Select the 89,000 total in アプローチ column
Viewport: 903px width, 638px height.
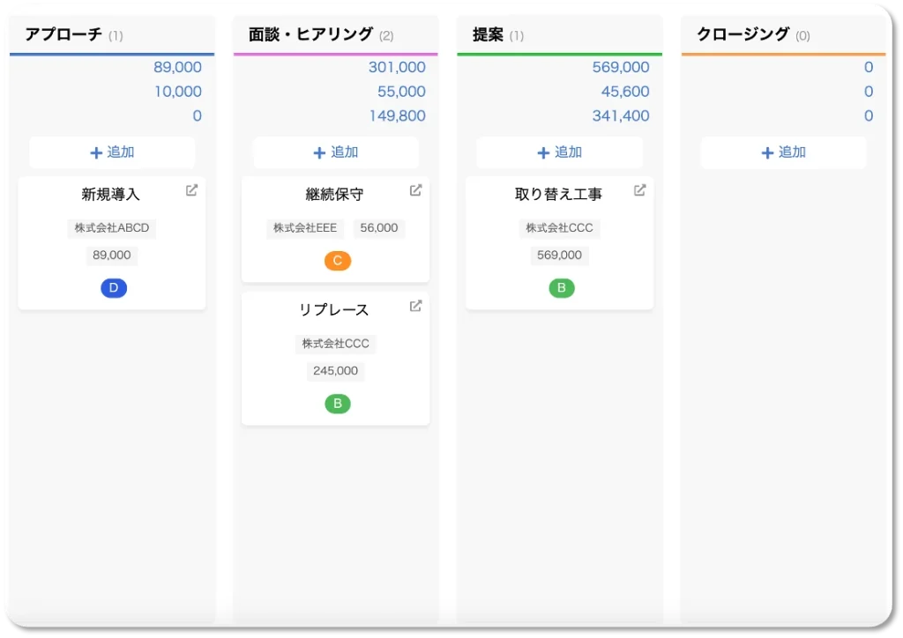click(179, 67)
